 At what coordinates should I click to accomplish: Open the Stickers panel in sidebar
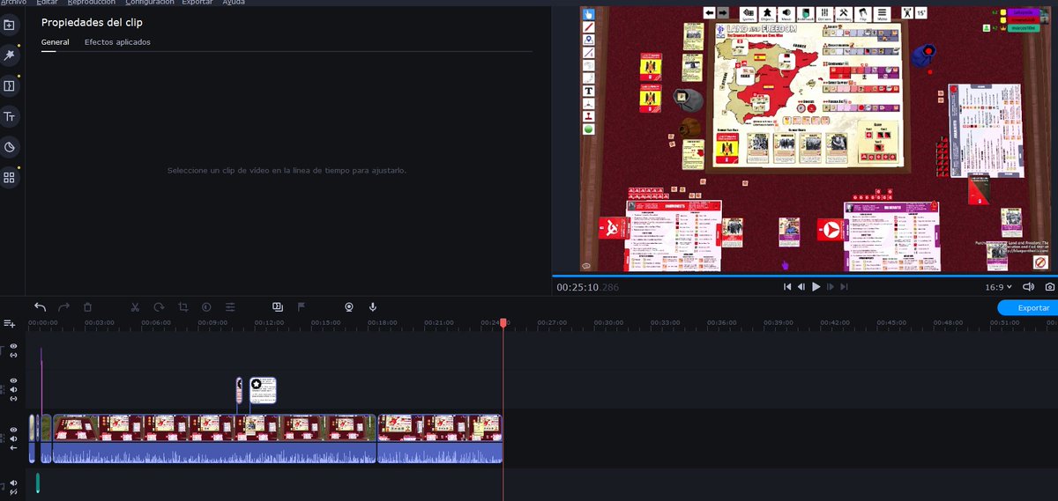click(10, 147)
